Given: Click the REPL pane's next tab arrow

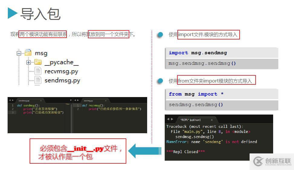Looking at the screenshot, I should (x=172, y=119).
